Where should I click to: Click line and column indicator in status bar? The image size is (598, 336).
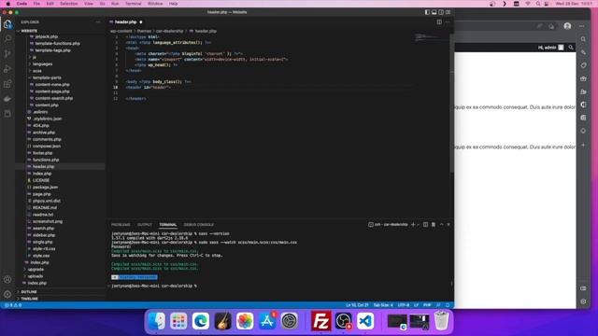357,305
